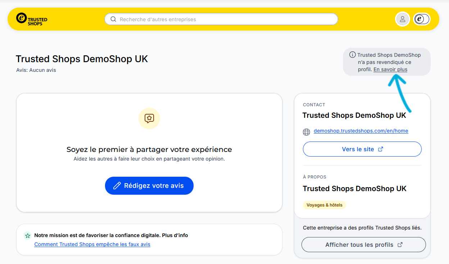Viewport: 449px width, 264px height.
Task: Open Comment Trusted Shops empêche les faux avis
Action: click(x=92, y=244)
